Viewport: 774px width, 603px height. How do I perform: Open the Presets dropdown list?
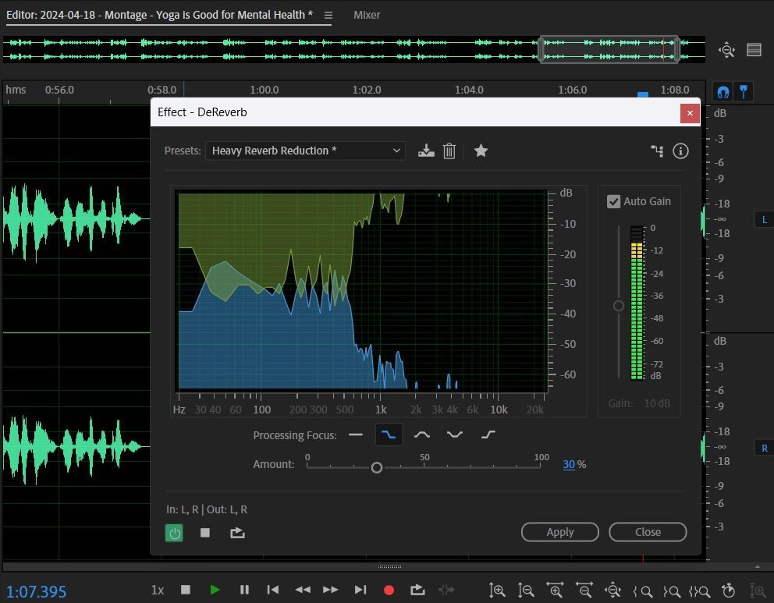pyautogui.click(x=306, y=151)
